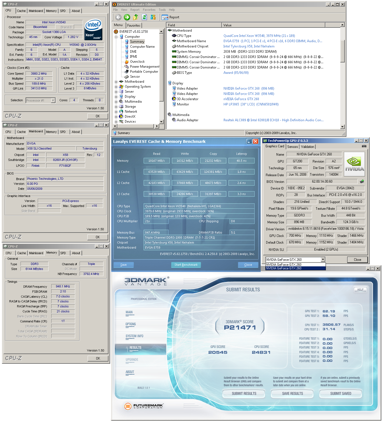383x422 pixels.
Task: Open HP LP3065 monitor link in EVEREST
Action: pos(251,104)
